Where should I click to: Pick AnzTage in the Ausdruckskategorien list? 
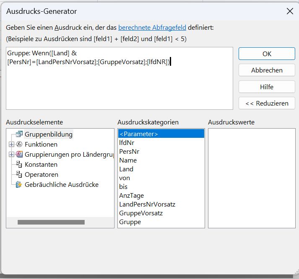click(131, 196)
